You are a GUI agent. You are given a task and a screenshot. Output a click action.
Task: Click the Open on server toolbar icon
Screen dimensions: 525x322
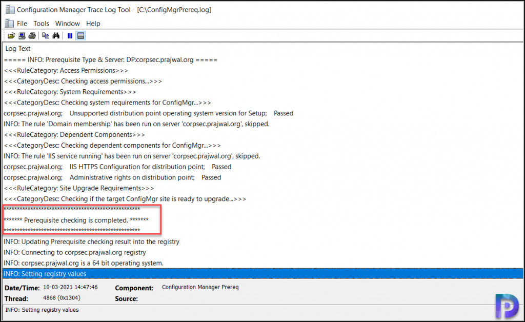tap(22, 35)
